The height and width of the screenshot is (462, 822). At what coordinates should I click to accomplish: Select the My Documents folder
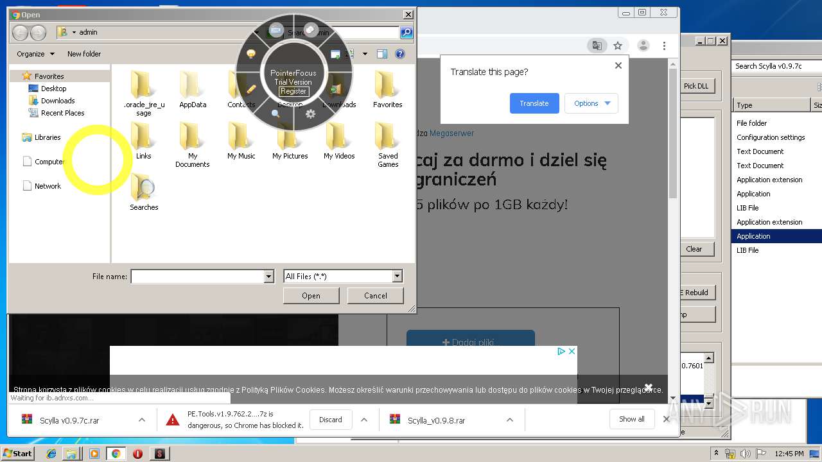pos(193,144)
